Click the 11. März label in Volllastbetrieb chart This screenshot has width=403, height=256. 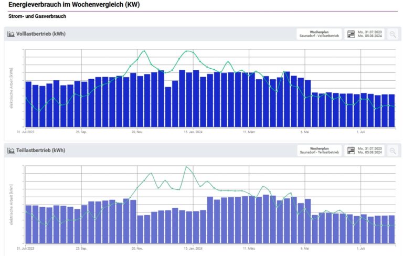(249, 132)
